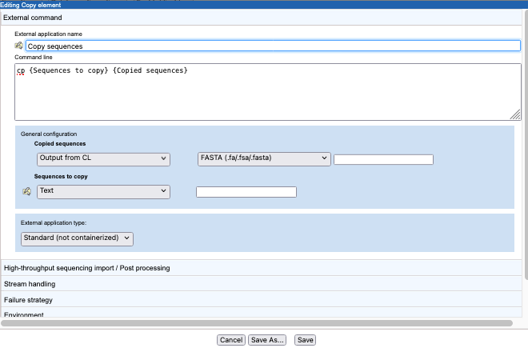Expand the Failure strategy section
528x352 pixels.
click(x=28, y=300)
